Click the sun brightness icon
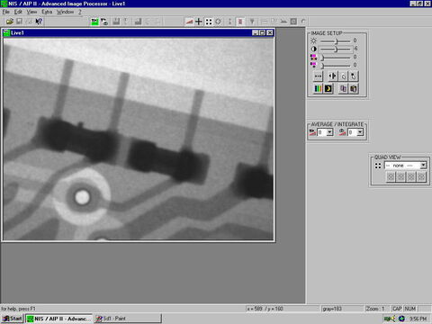Image resolution: width=432 pixels, height=324 pixels. click(x=313, y=40)
